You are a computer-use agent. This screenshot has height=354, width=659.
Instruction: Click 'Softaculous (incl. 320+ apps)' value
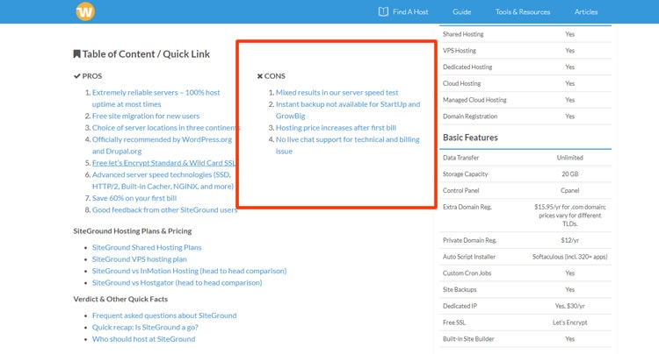[569, 257]
